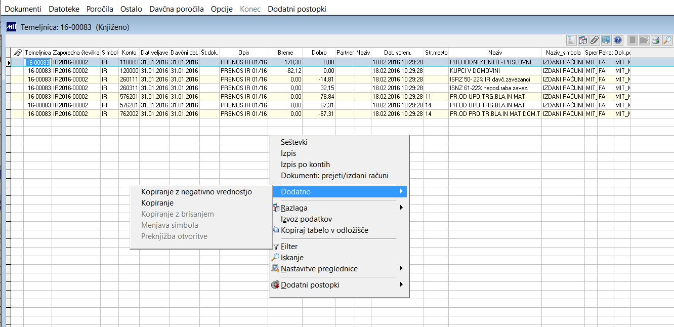This screenshot has height=327, width=674.
Task: Click the magnifying glass search toolbar icon
Action: point(667,40)
